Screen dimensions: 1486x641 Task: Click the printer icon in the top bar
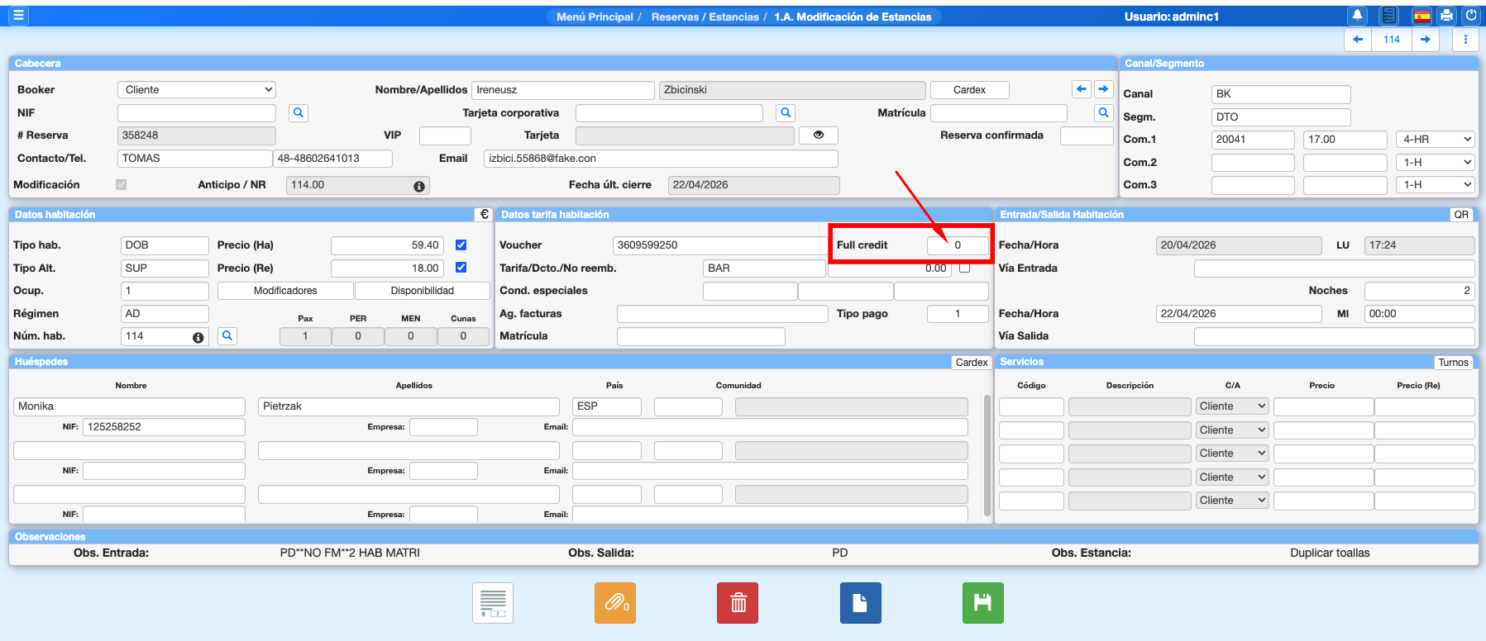point(1446,16)
